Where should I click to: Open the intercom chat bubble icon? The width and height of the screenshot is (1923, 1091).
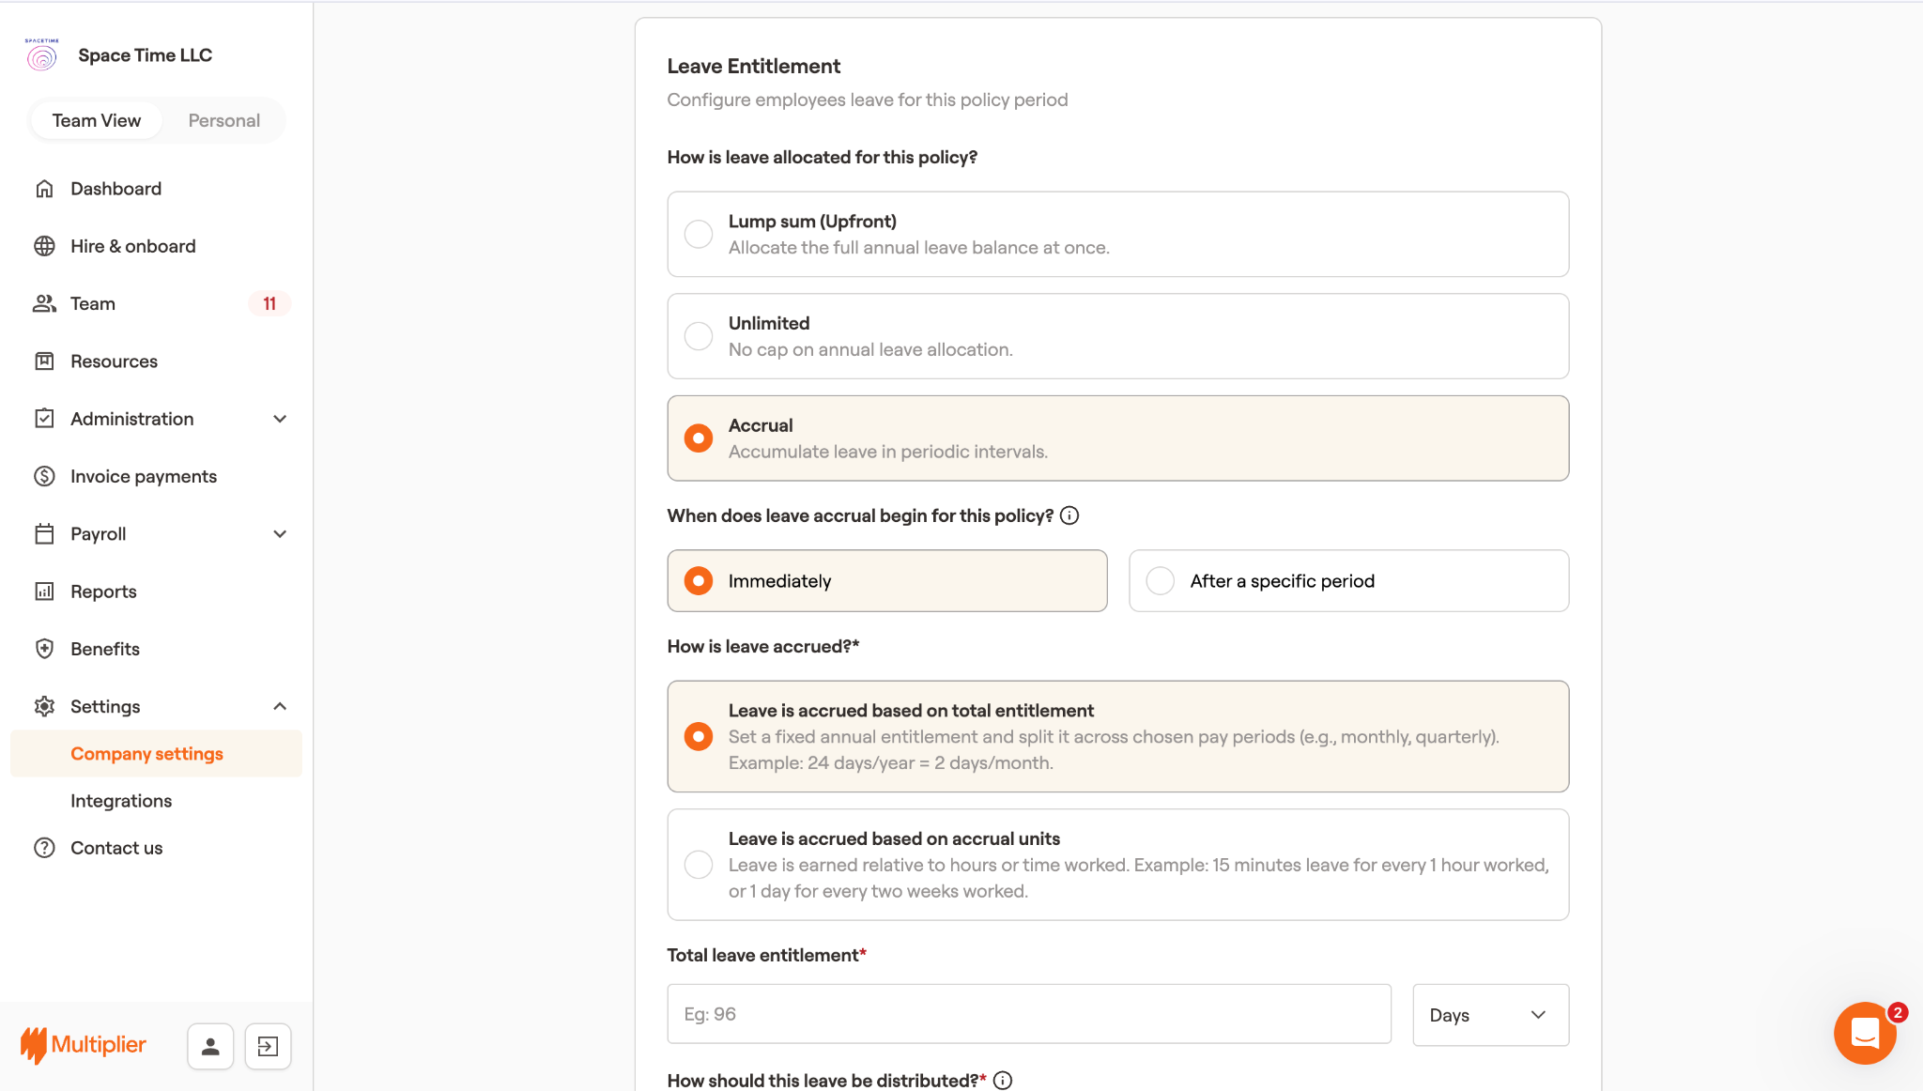coord(1864,1033)
